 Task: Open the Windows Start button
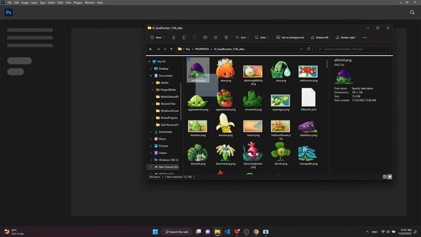tap(155, 232)
